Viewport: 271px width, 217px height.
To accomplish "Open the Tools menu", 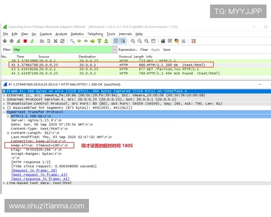I will pyautogui.click(x=111, y=34).
